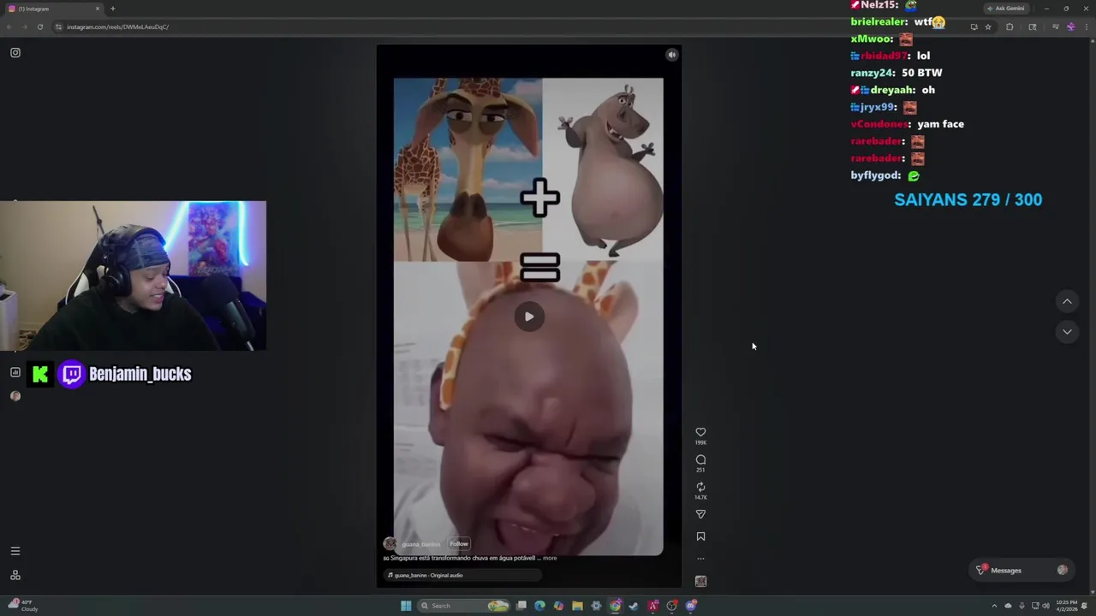Open the Windows Start menu
The width and height of the screenshot is (1096, 616).
[406, 606]
